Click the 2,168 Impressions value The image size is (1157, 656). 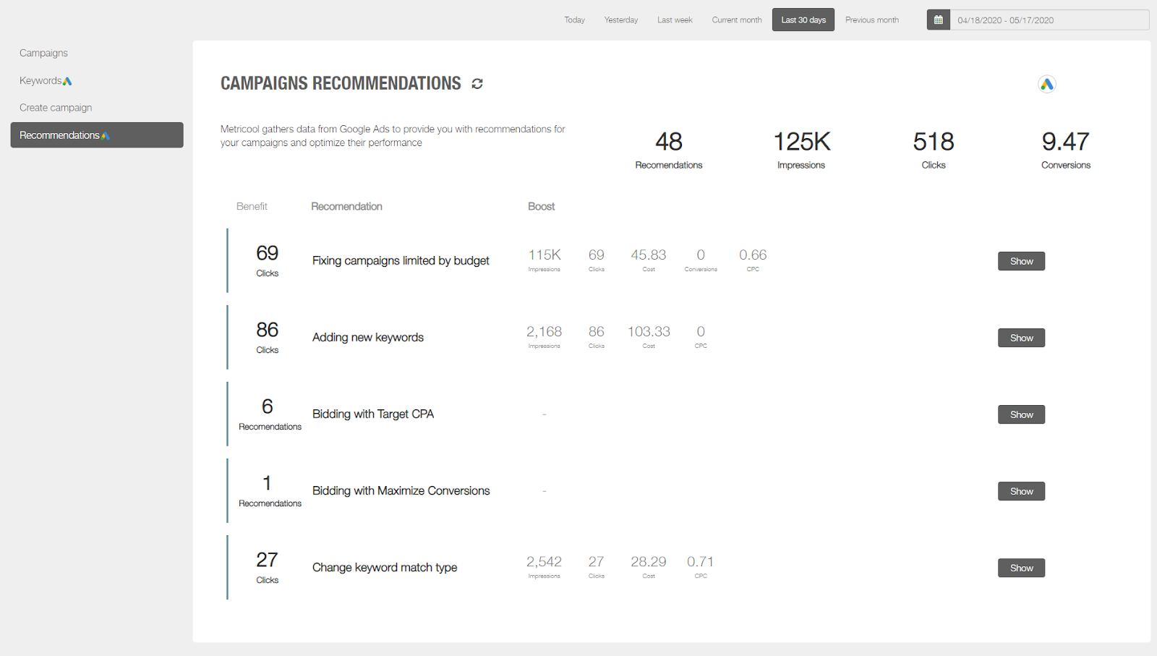coord(544,336)
